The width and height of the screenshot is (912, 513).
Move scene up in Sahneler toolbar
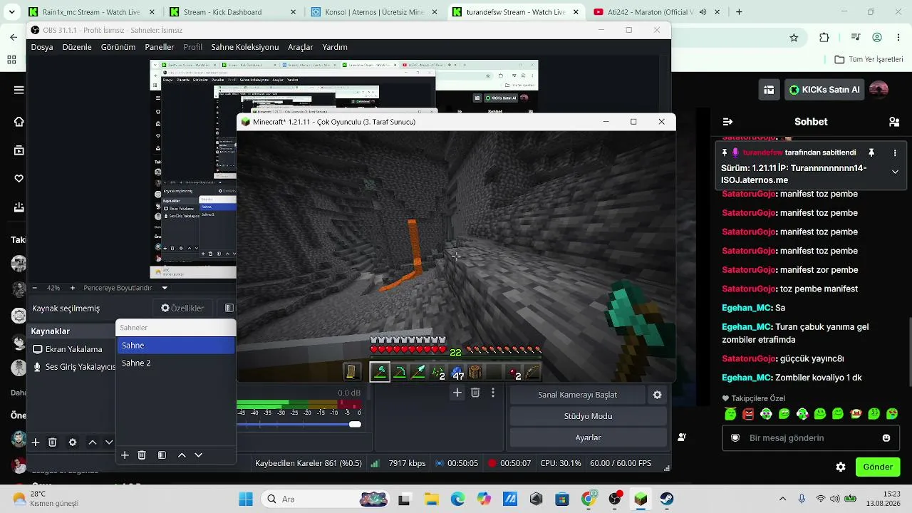point(182,455)
